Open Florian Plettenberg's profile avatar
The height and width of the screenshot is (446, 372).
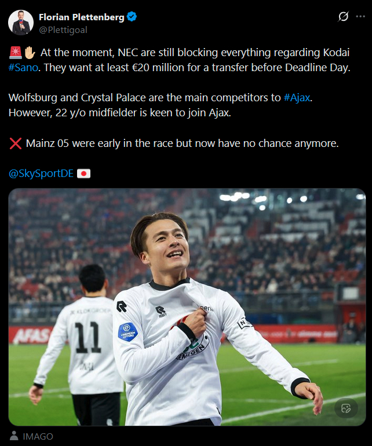click(21, 23)
